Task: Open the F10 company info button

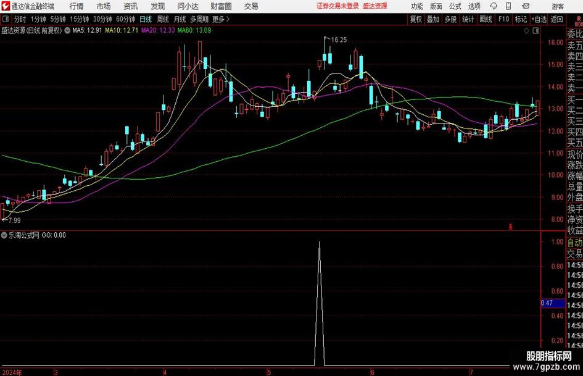Action: click(503, 19)
